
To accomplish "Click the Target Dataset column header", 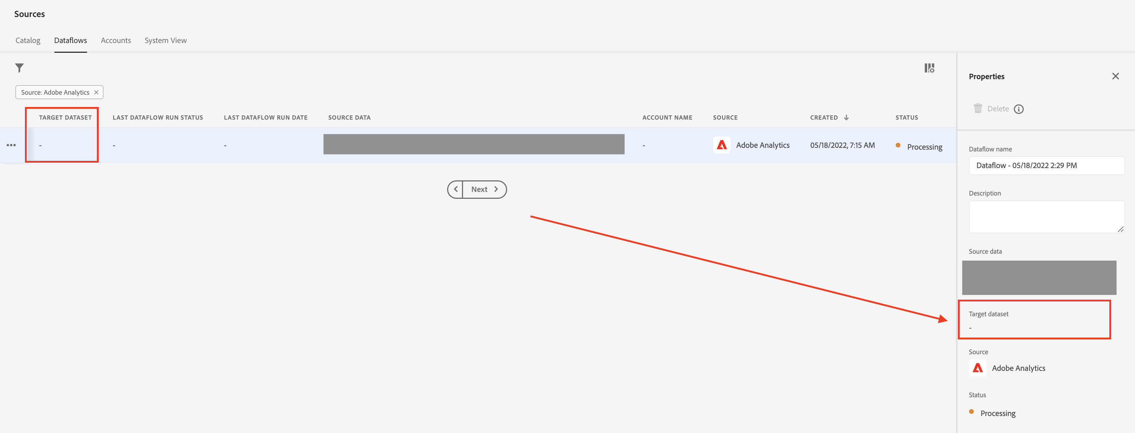I will [x=65, y=117].
